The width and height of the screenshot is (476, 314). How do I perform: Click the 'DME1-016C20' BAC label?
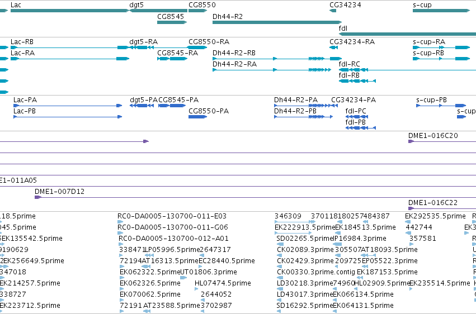point(433,135)
